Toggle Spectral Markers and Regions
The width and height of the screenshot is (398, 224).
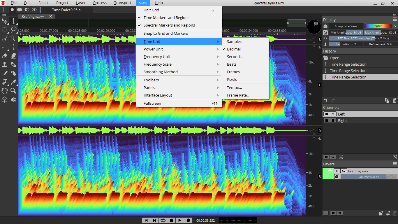click(x=179, y=25)
